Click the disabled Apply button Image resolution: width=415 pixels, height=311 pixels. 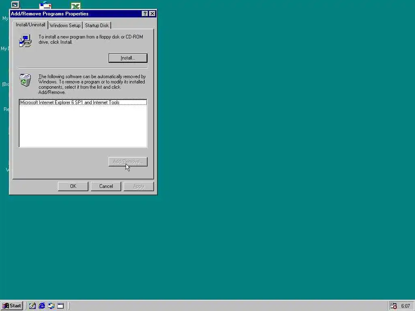[139, 186]
